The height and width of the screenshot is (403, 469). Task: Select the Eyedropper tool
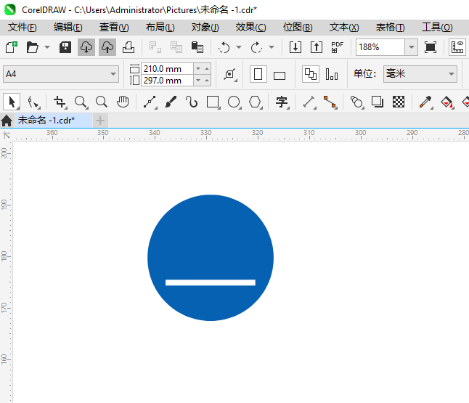coord(425,102)
